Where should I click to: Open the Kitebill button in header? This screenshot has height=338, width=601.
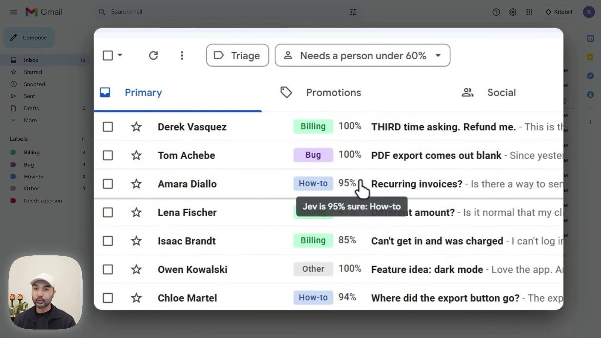[x=559, y=12]
